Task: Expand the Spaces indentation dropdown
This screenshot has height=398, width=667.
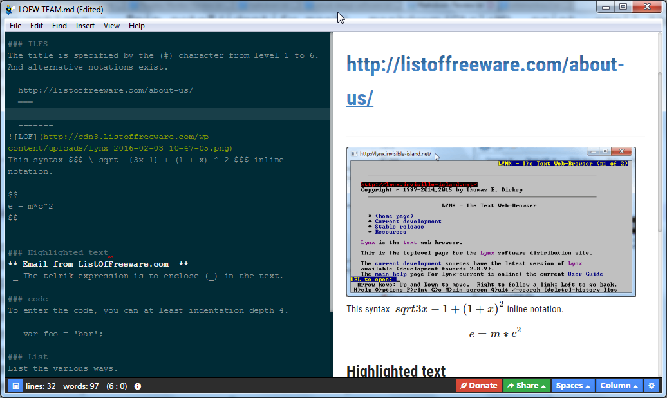Action: 573,386
